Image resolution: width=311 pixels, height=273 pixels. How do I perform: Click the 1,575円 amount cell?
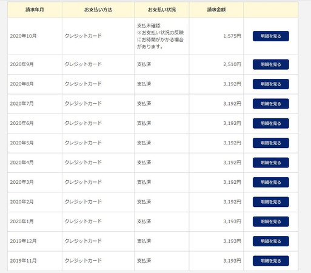[x=216, y=36]
